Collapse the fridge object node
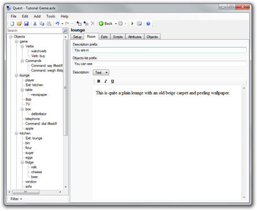 (23, 162)
